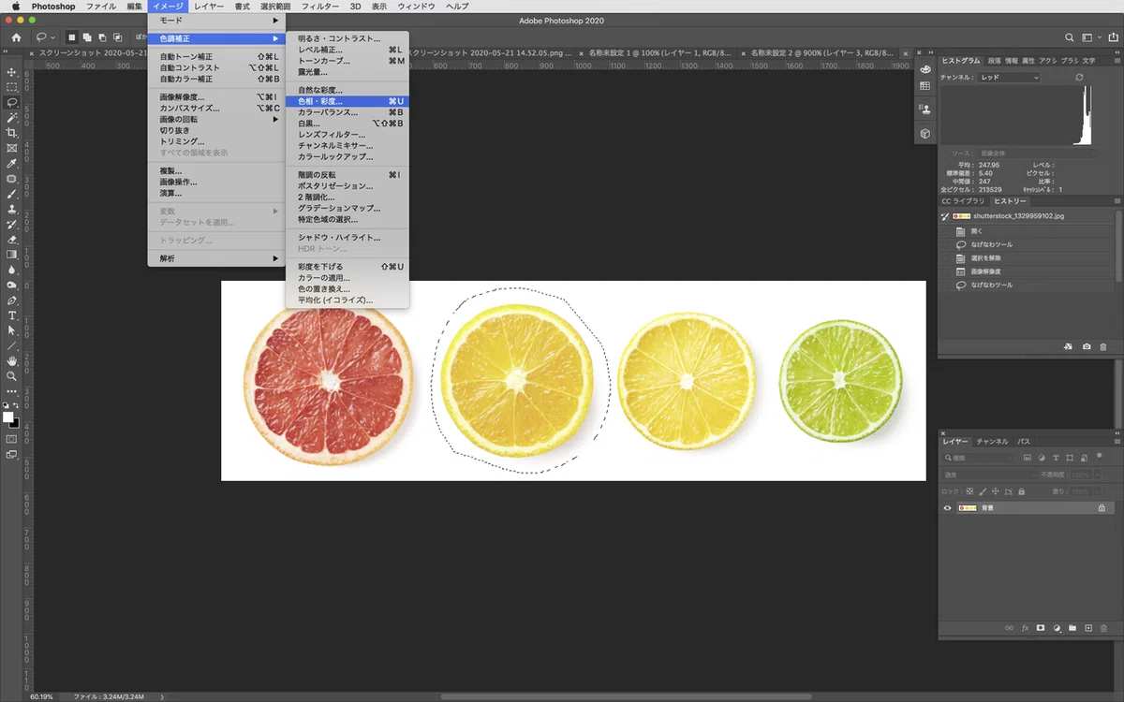Add a layer mask from Layers panel footer

(x=1041, y=628)
